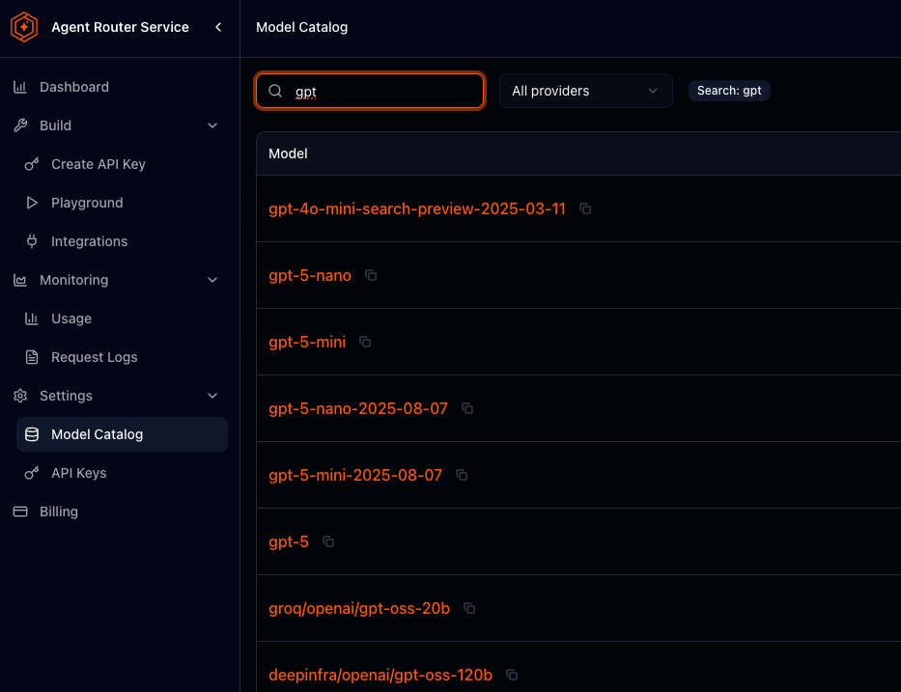Viewport: 901px width, 692px height.
Task: Collapse the Monitoring section
Action: click(x=212, y=280)
